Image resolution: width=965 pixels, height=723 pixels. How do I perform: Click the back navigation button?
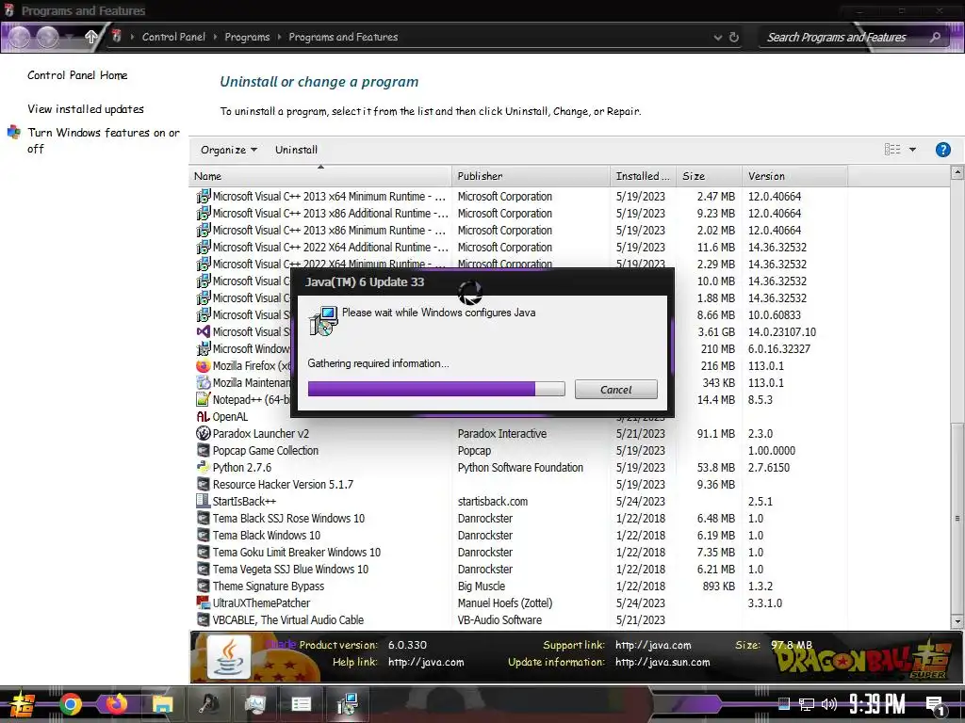[x=19, y=37]
